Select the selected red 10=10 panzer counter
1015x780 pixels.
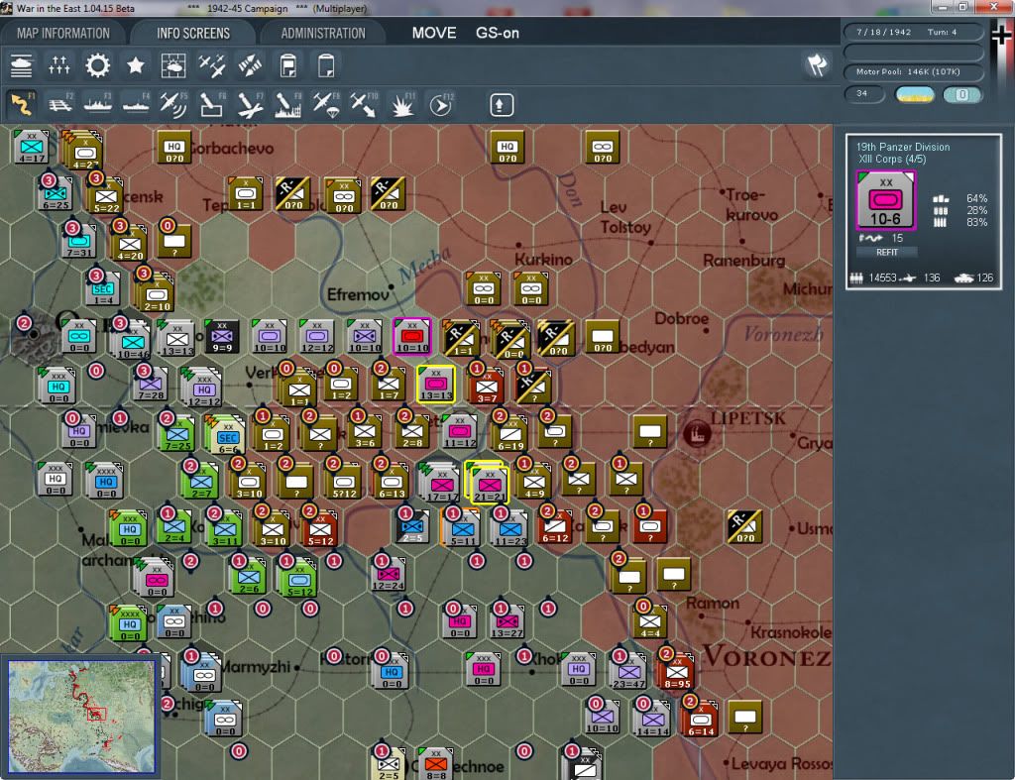pyautogui.click(x=411, y=337)
